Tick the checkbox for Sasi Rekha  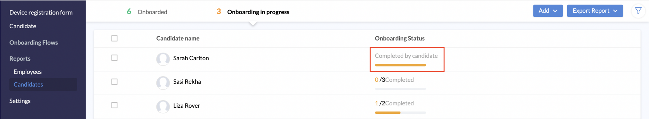pyautogui.click(x=114, y=82)
